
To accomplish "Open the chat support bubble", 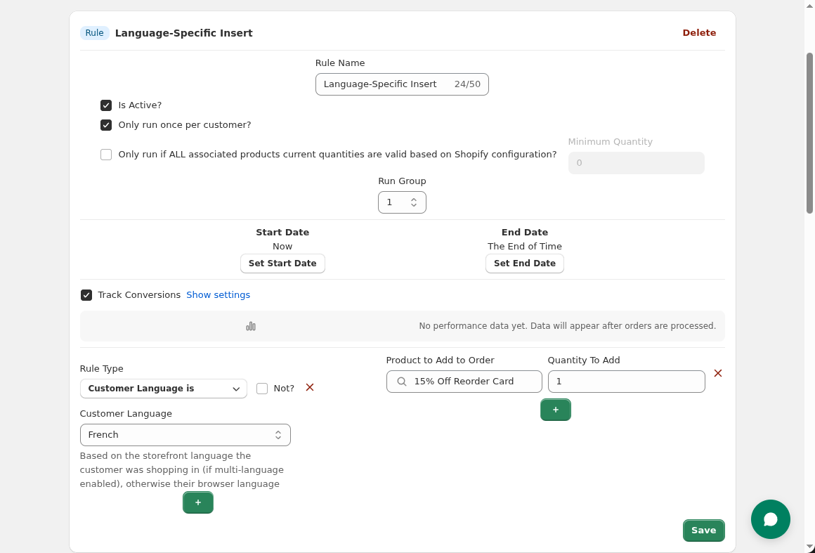I will click(x=771, y=519).
